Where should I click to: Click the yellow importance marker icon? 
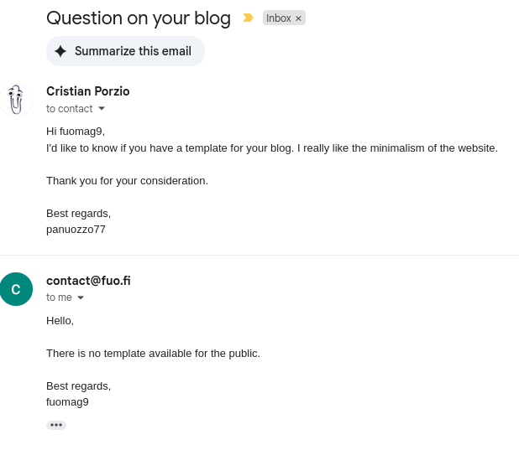pos(248,18)
